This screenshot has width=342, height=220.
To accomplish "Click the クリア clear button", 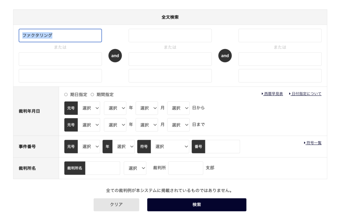I will point(116,205).
